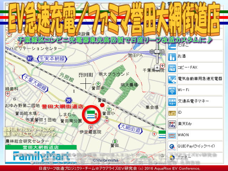This screenshot has height=171, width=228.
Task: Click the map zoom in plus button
Action: (157, 67)
